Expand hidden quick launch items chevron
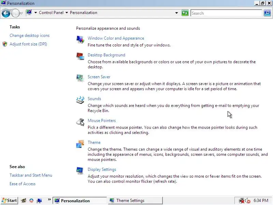This screenshot has width=273, height=205. coord(49,200)
